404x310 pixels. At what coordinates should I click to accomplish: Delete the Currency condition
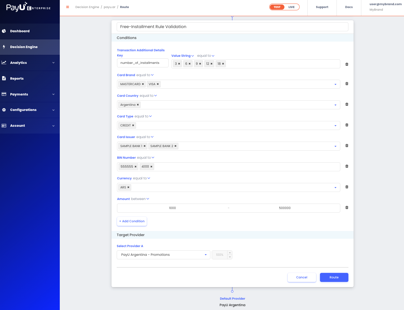[347, 187]
